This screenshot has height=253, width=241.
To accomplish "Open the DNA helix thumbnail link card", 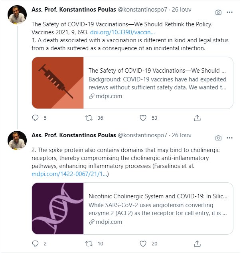I will pos(58,208).
